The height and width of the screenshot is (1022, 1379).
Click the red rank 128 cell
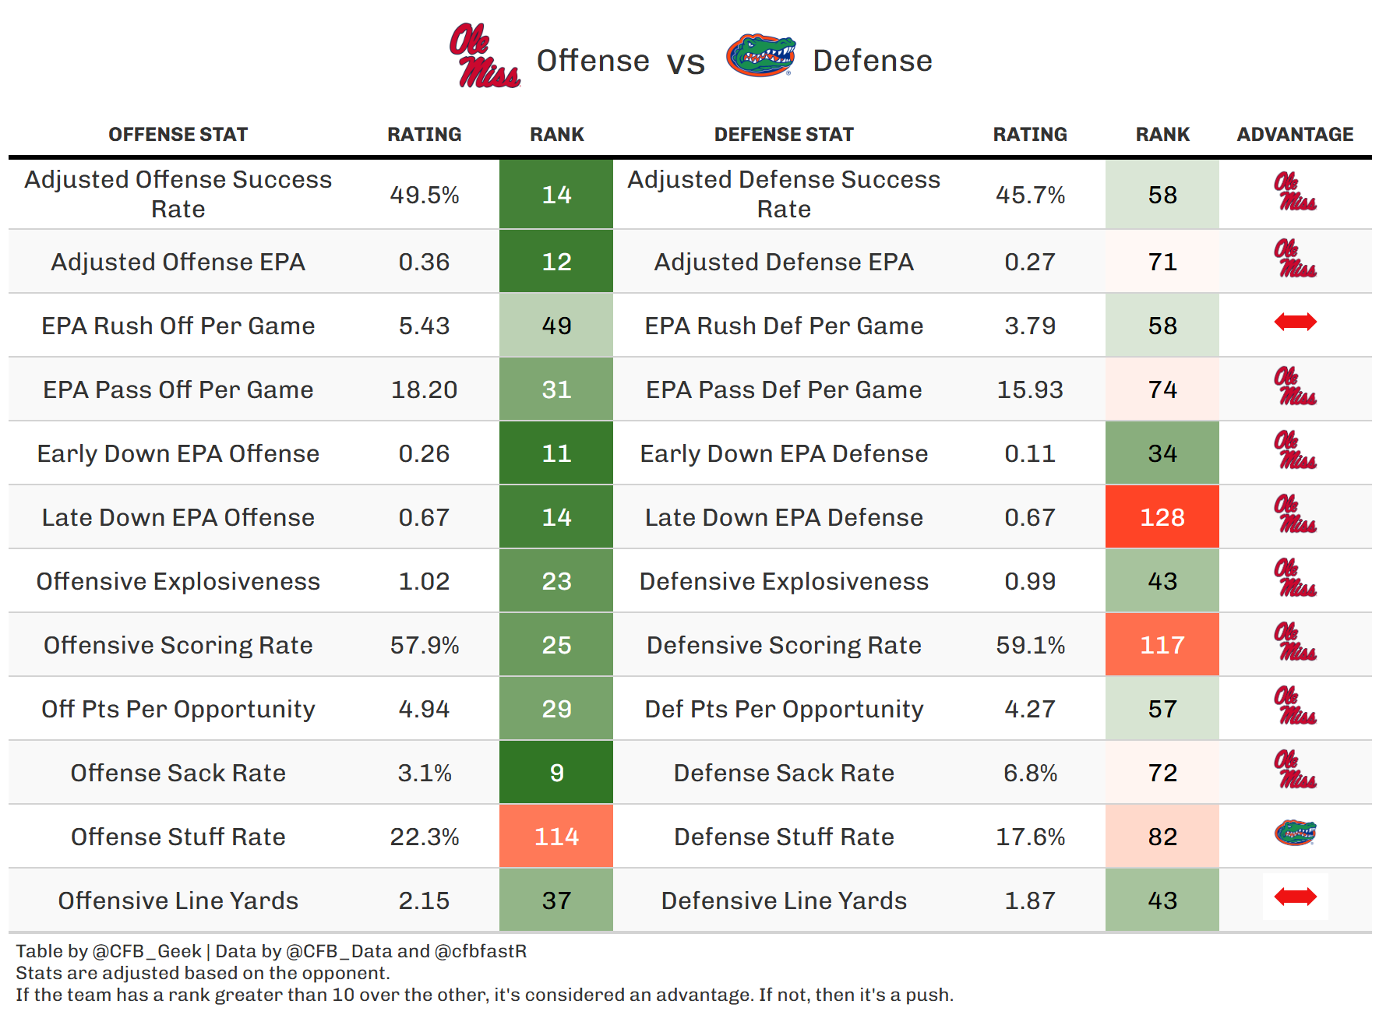coord(1162,517)
